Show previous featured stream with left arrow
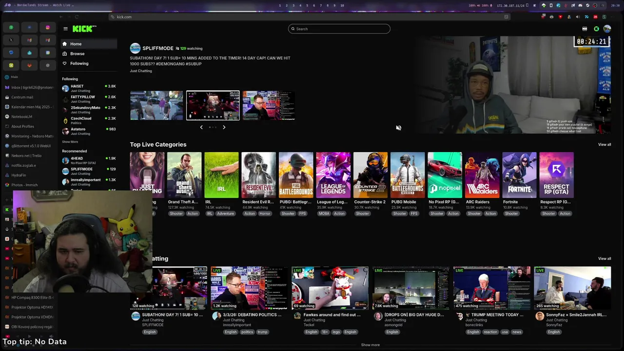624x351 pixels. pos(201,127)
